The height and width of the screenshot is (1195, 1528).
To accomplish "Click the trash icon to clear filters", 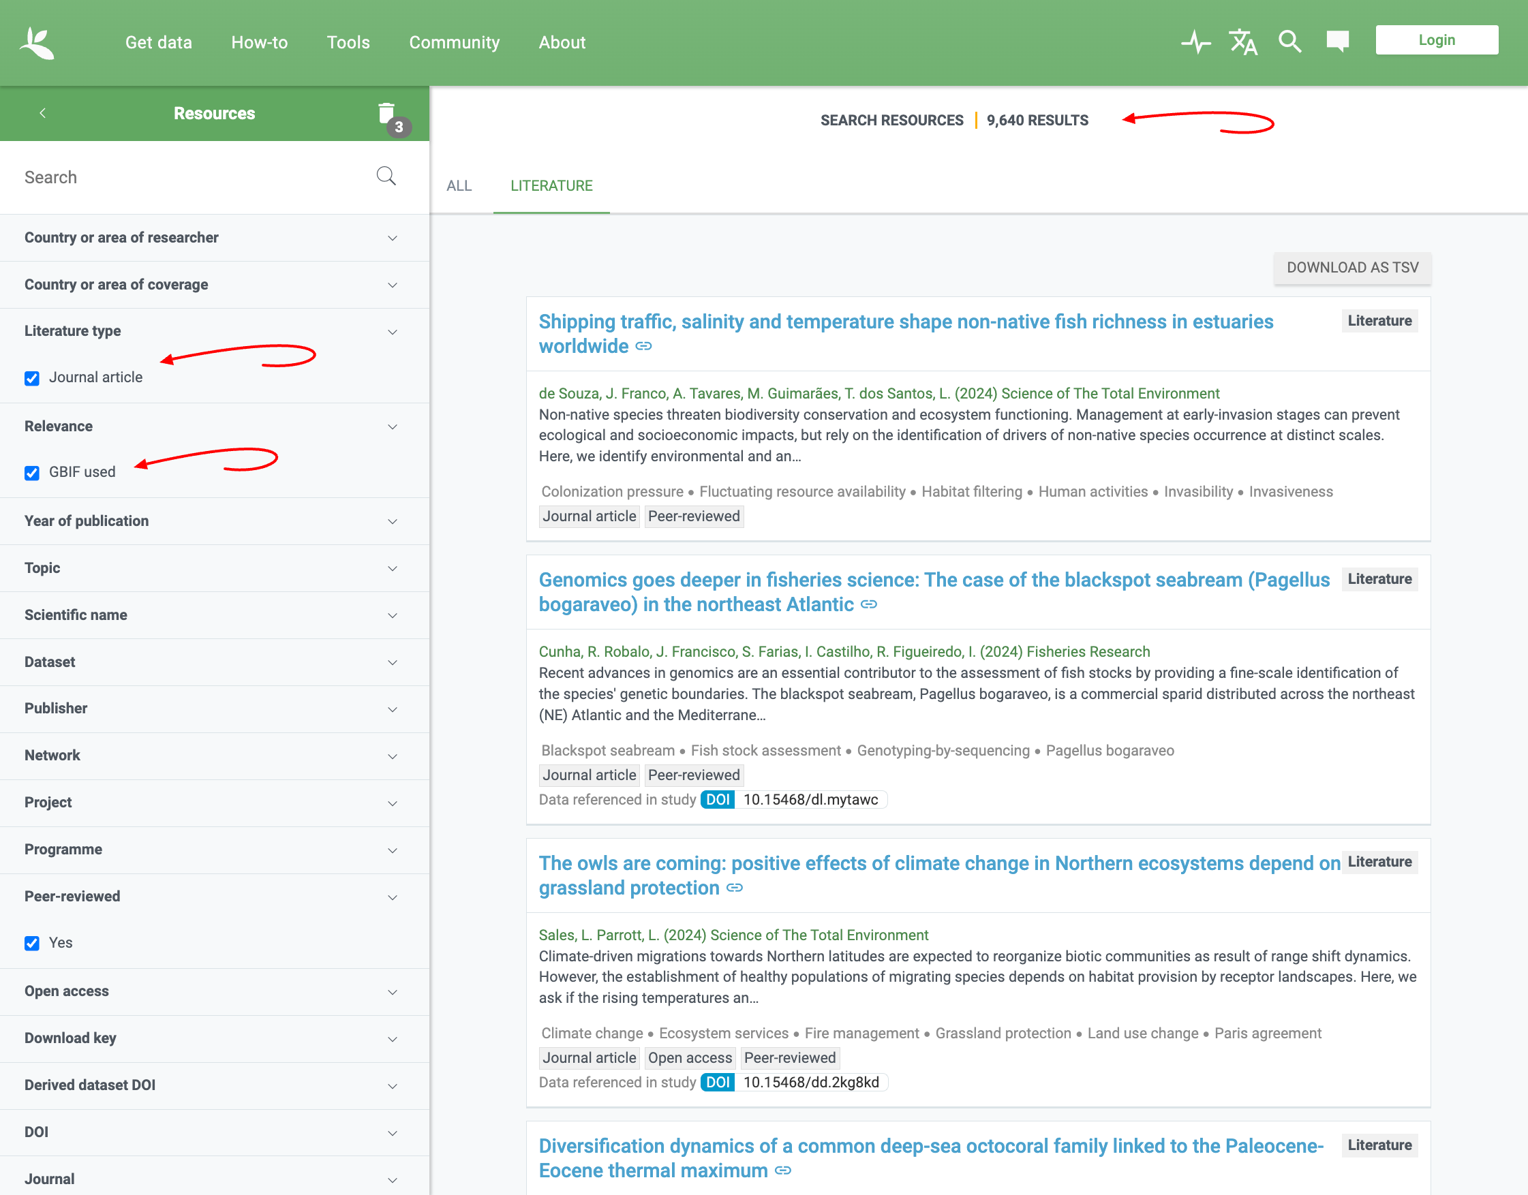I will coord(386,112).
